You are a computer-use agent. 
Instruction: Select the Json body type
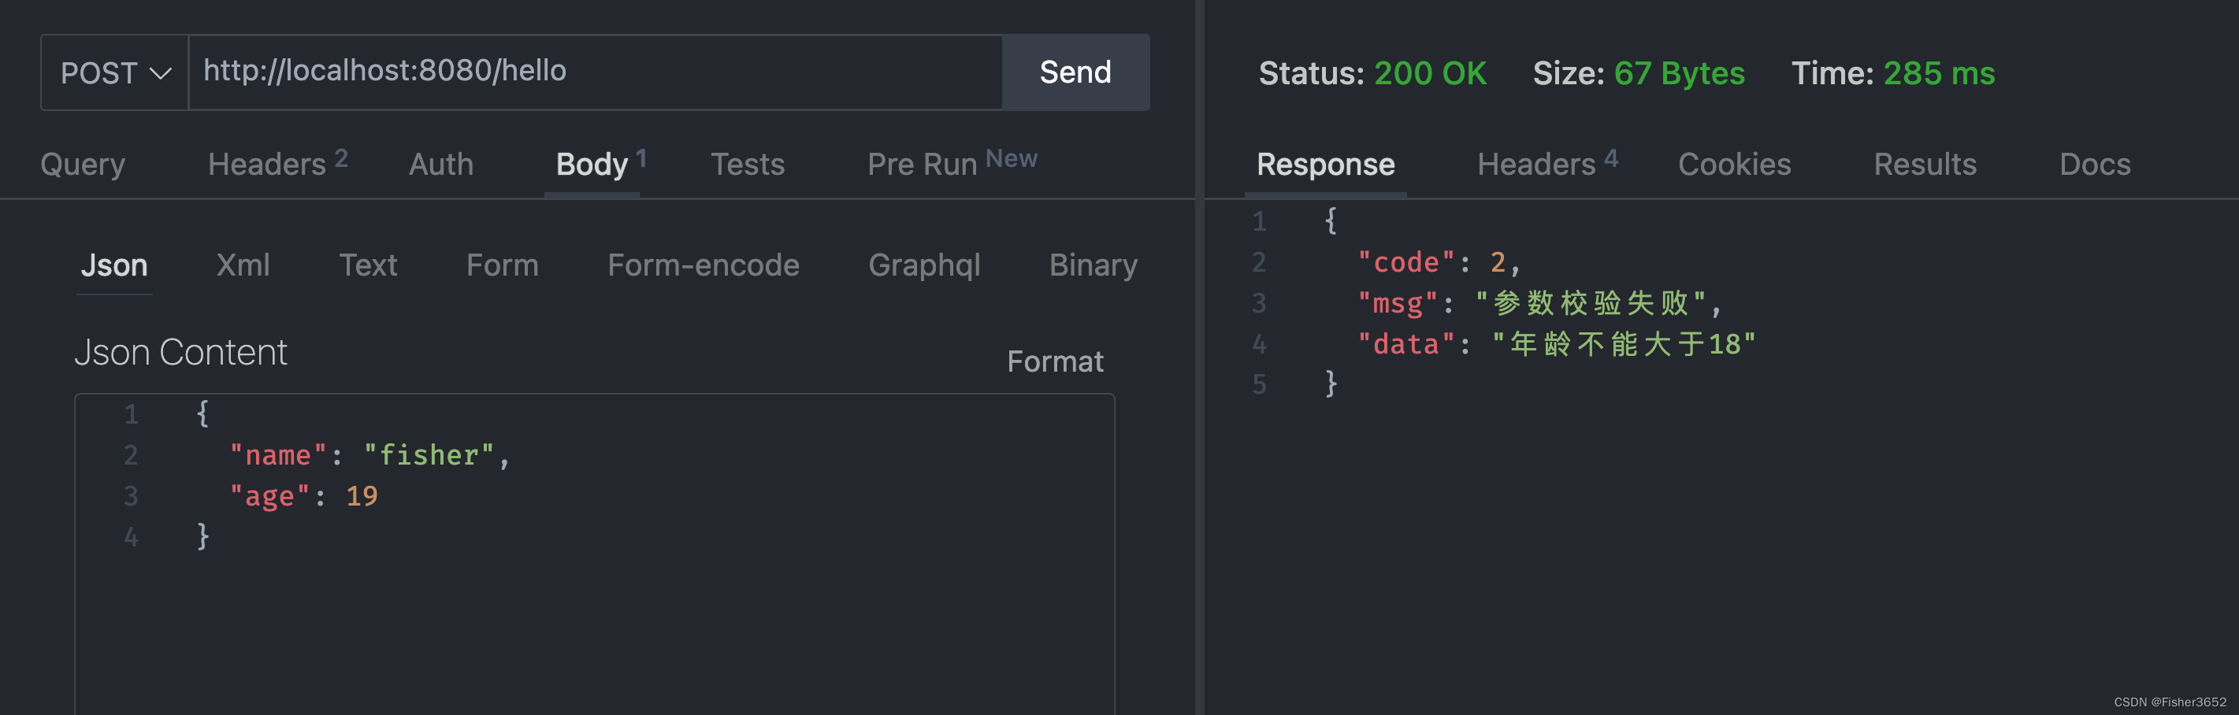coord(114,265)
